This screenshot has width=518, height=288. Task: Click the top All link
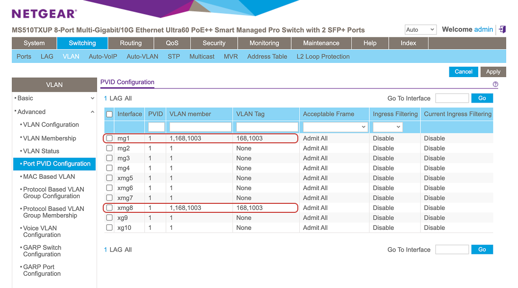(128, 98)
